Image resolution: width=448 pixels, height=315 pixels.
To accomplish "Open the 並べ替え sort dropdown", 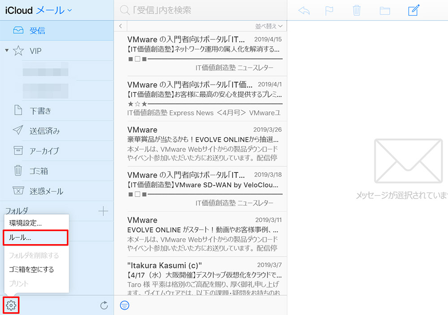I will point(268,26).
